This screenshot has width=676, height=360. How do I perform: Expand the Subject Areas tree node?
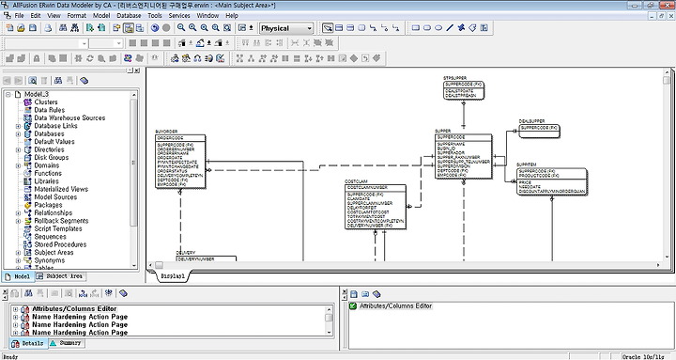click(x=18, y=253)
